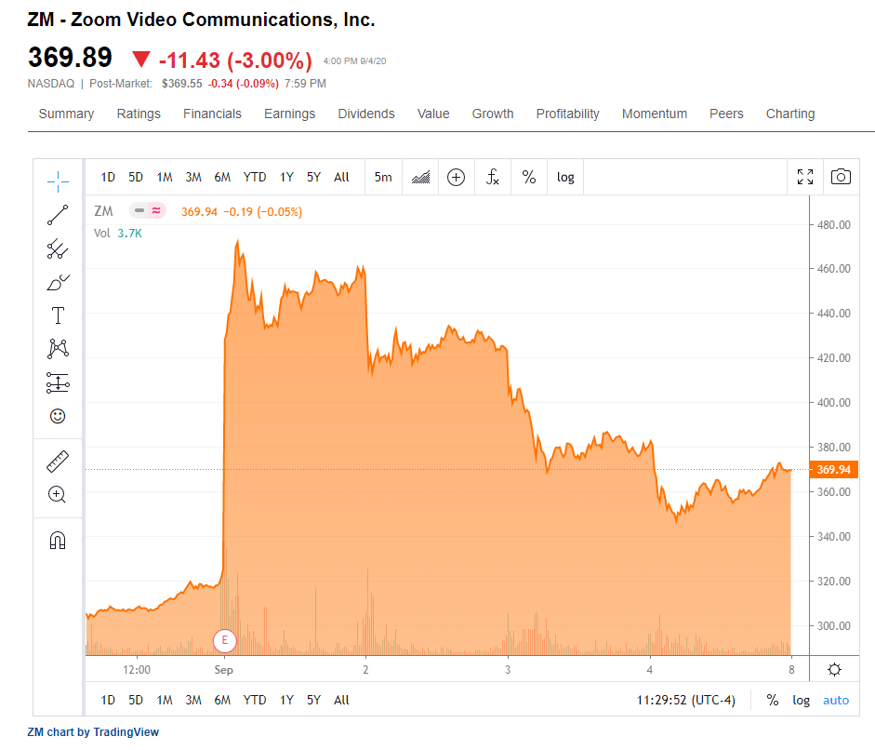Open chart style selector
Image resolution: width=875 pixels, height=750 pixels.
420,178
